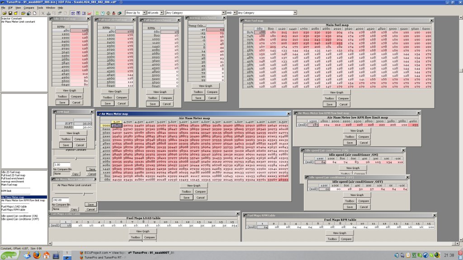
Task: Click cell 46353 in Air Mass Meter map
Action: [x=283, y=180]
